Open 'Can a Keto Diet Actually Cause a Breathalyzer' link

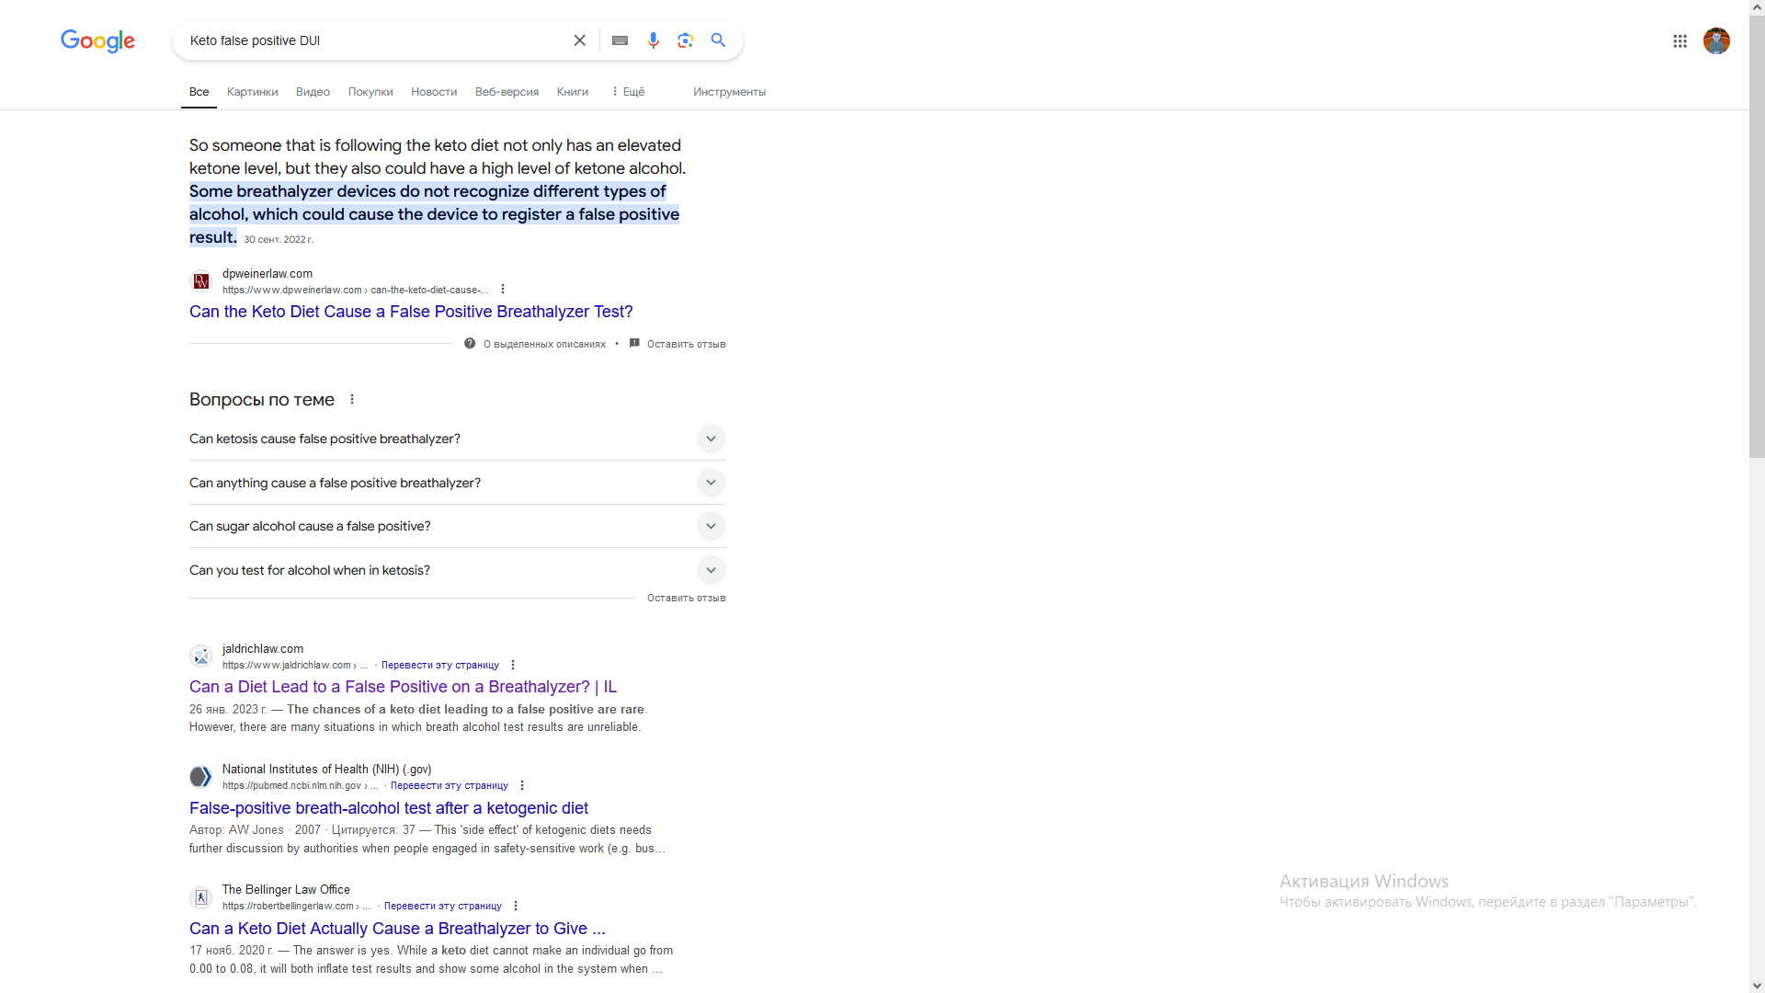397,929
